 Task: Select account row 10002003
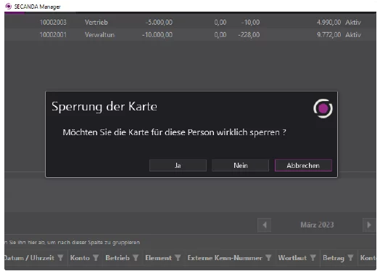tap(190, 23)
